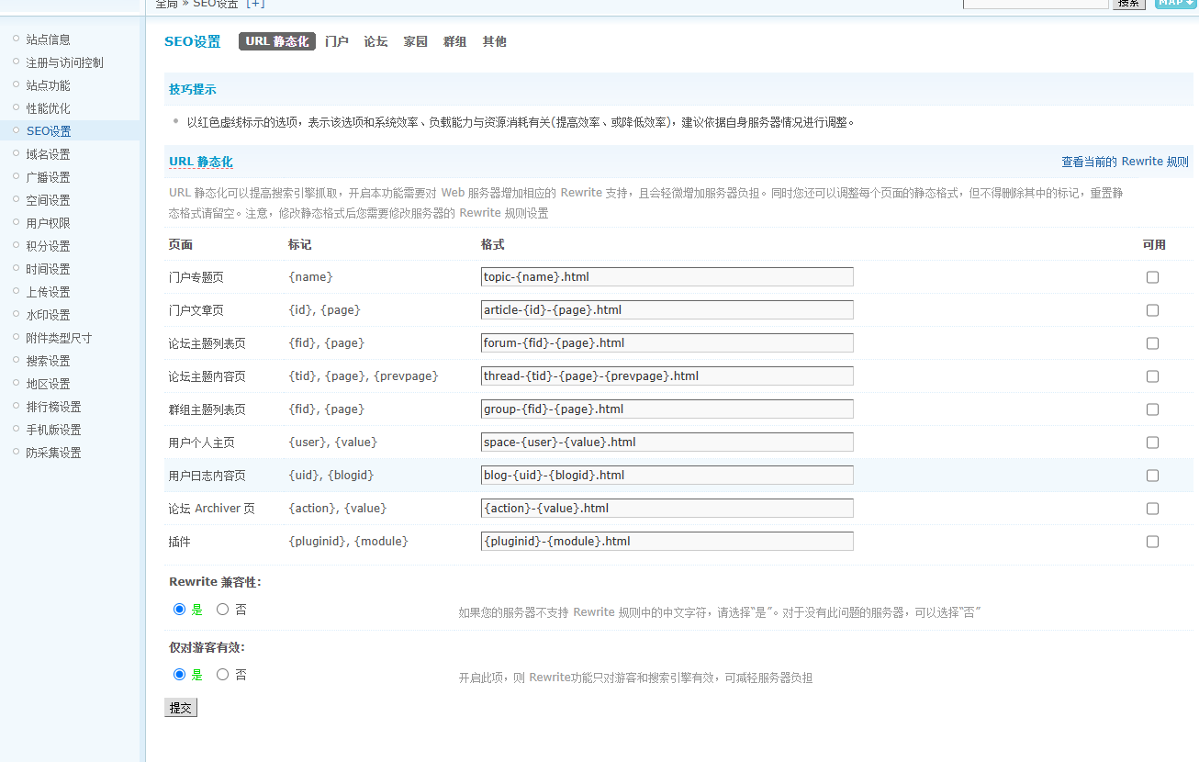
Task: Open the 其他 tab
Action: (x=494, y=41)
